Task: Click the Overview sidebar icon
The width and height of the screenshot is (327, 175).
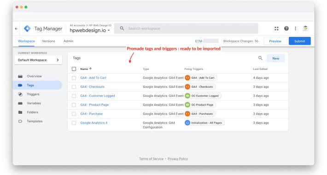Action: coord(20,76)
